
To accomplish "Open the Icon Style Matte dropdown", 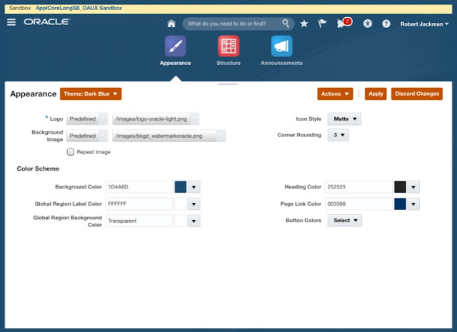I will [x=344, y=119].
